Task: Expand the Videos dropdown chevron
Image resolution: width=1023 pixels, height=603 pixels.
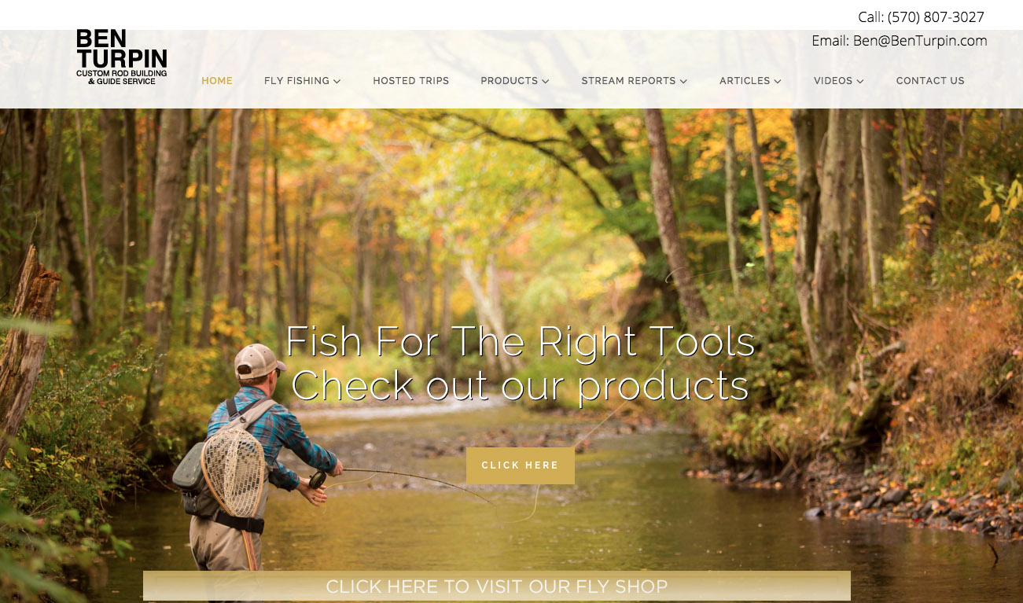Action: click(860, 81)
